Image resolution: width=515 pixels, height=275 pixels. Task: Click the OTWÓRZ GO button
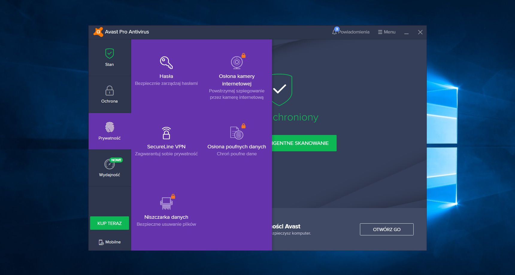pyautogui.click(x=387, y=229)
